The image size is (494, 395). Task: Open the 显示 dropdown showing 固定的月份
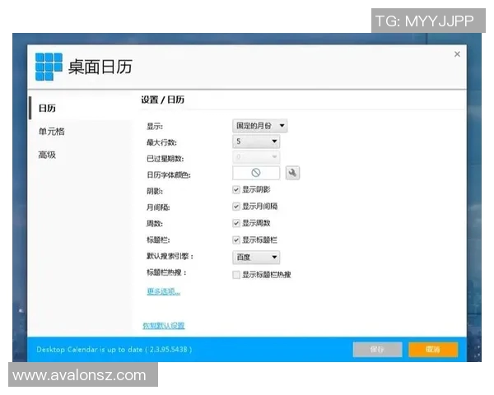click(x=259, y=126)
